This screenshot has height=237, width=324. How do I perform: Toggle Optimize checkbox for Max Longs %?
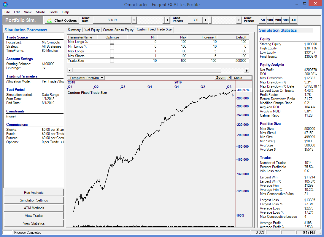click(112, 42)
